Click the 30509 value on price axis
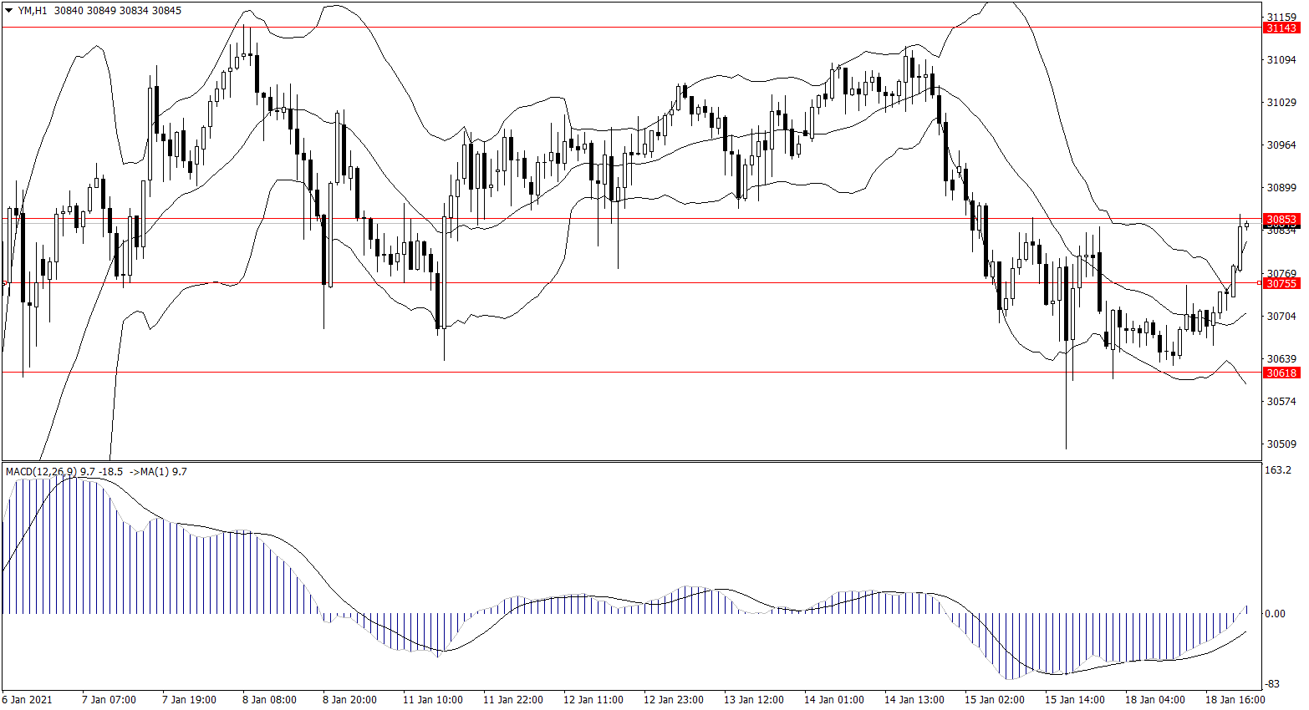Screen dimensions: 1309x710 coord(1281,444)
